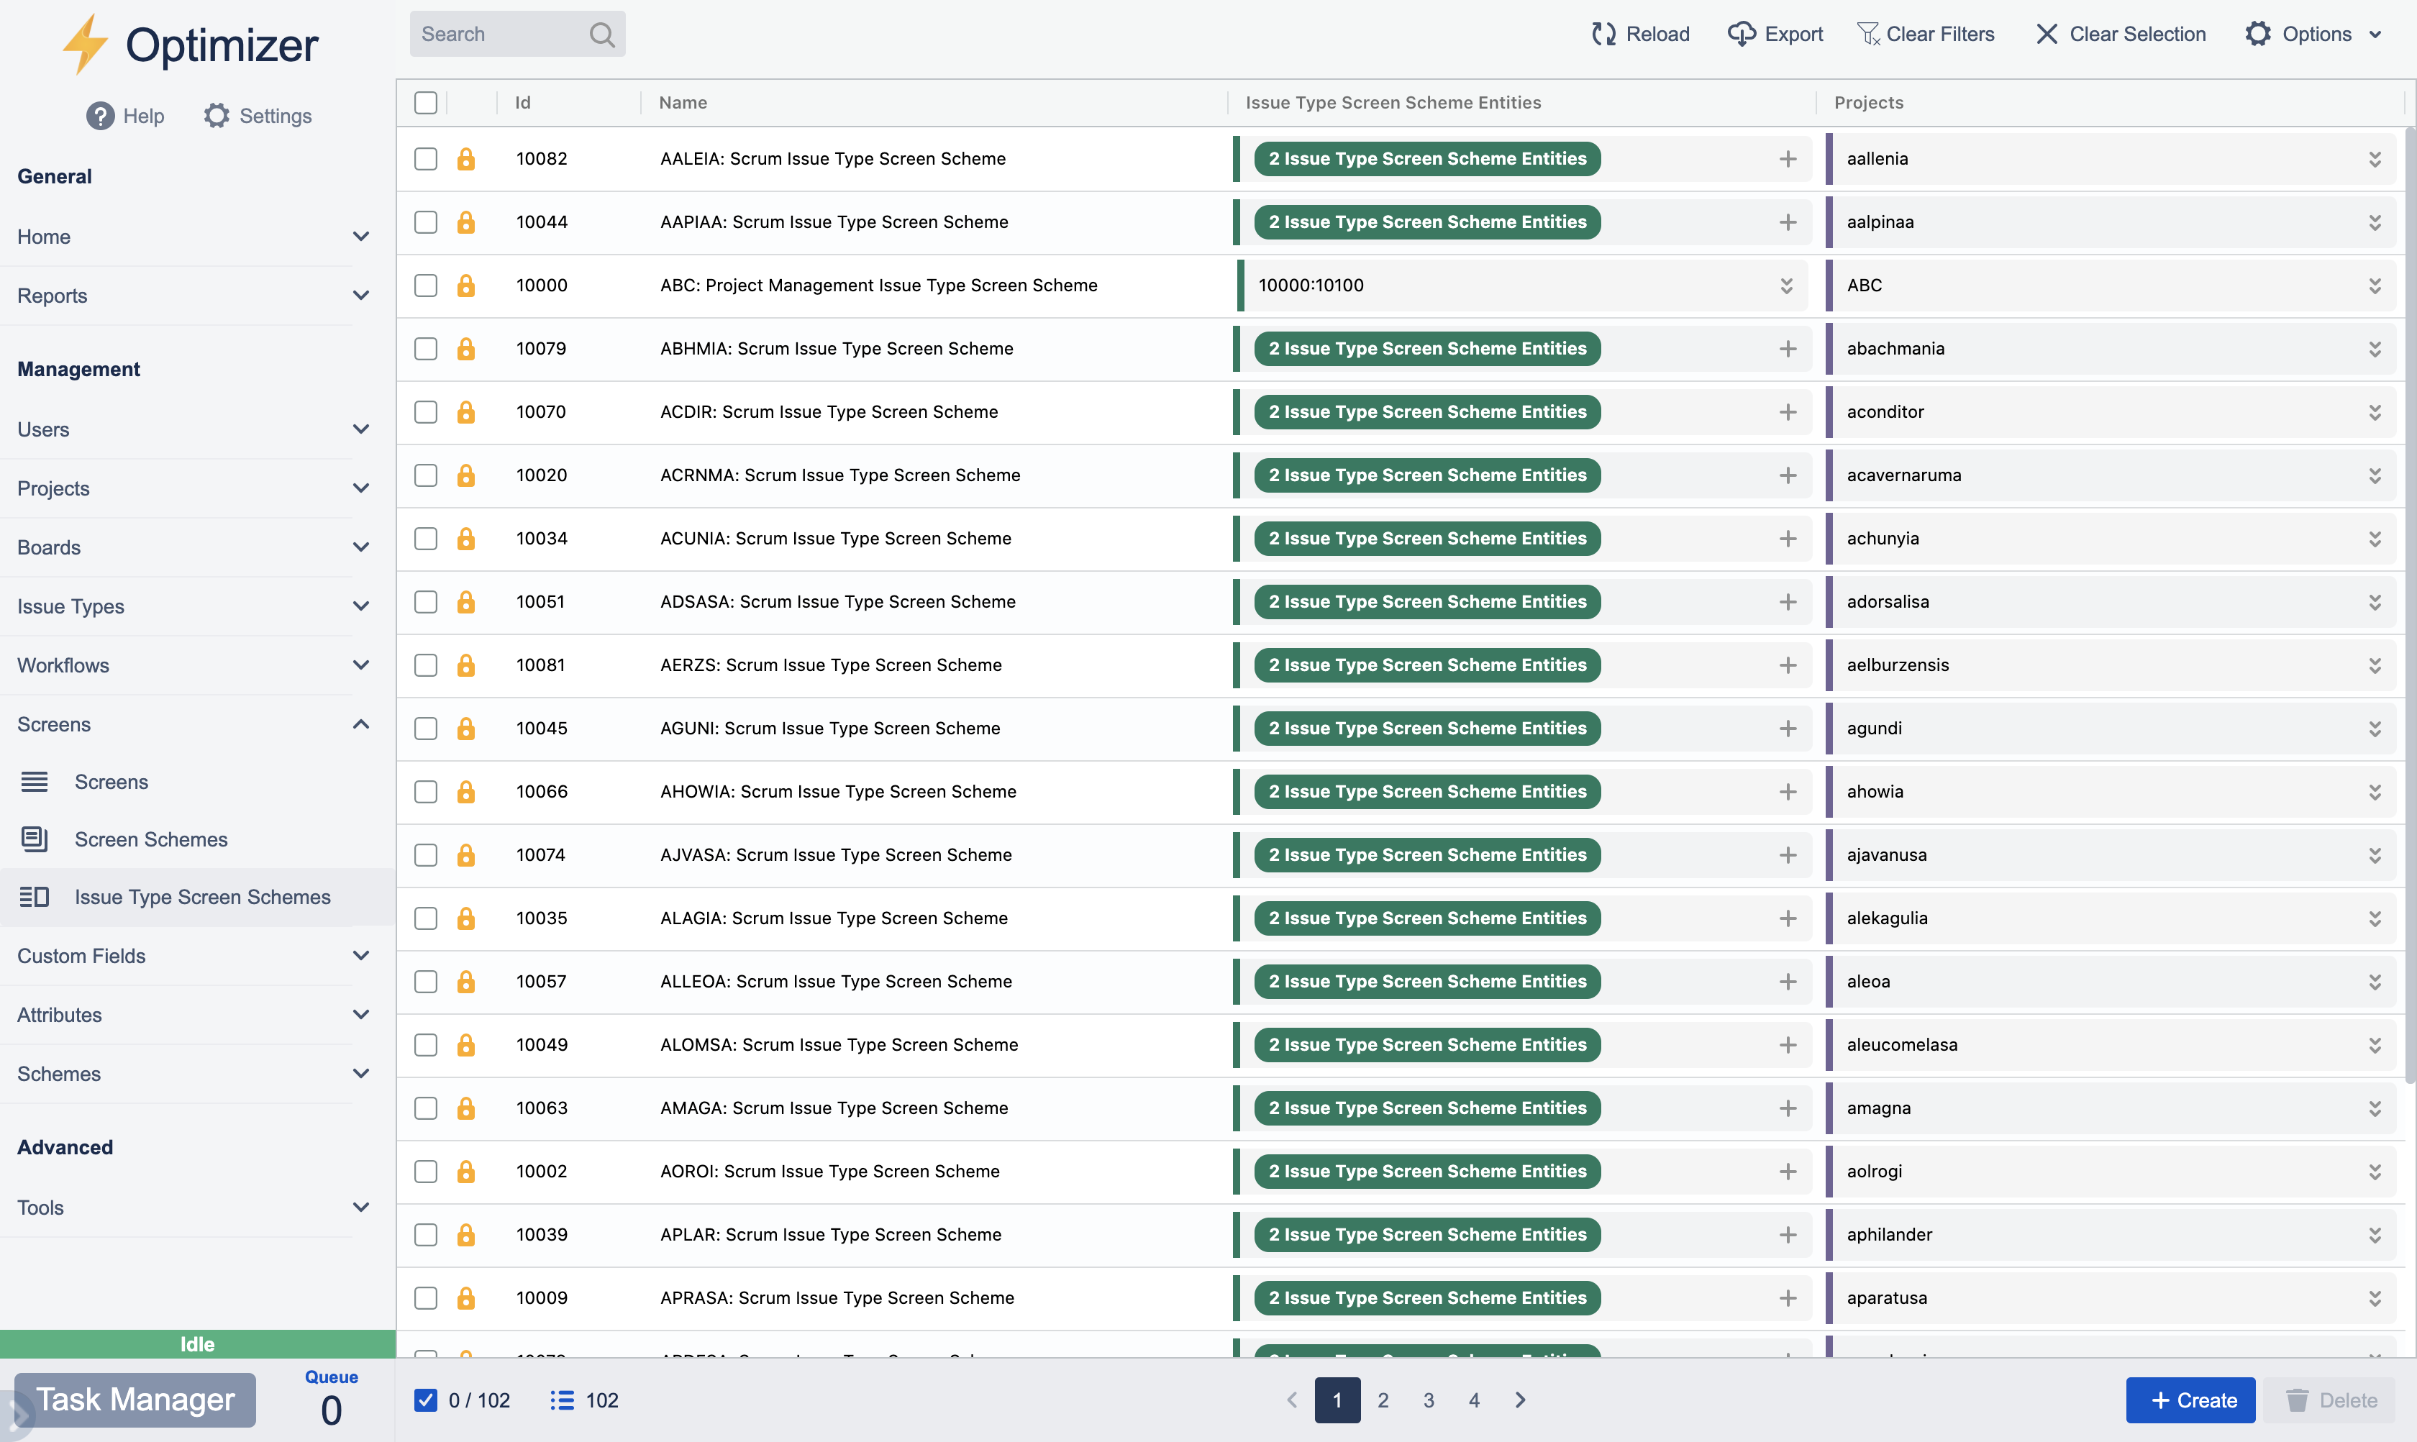Collapse the Screens section in the sidebar
The height and width of the screenshot is (1442, 2417).
coord(362,724)
